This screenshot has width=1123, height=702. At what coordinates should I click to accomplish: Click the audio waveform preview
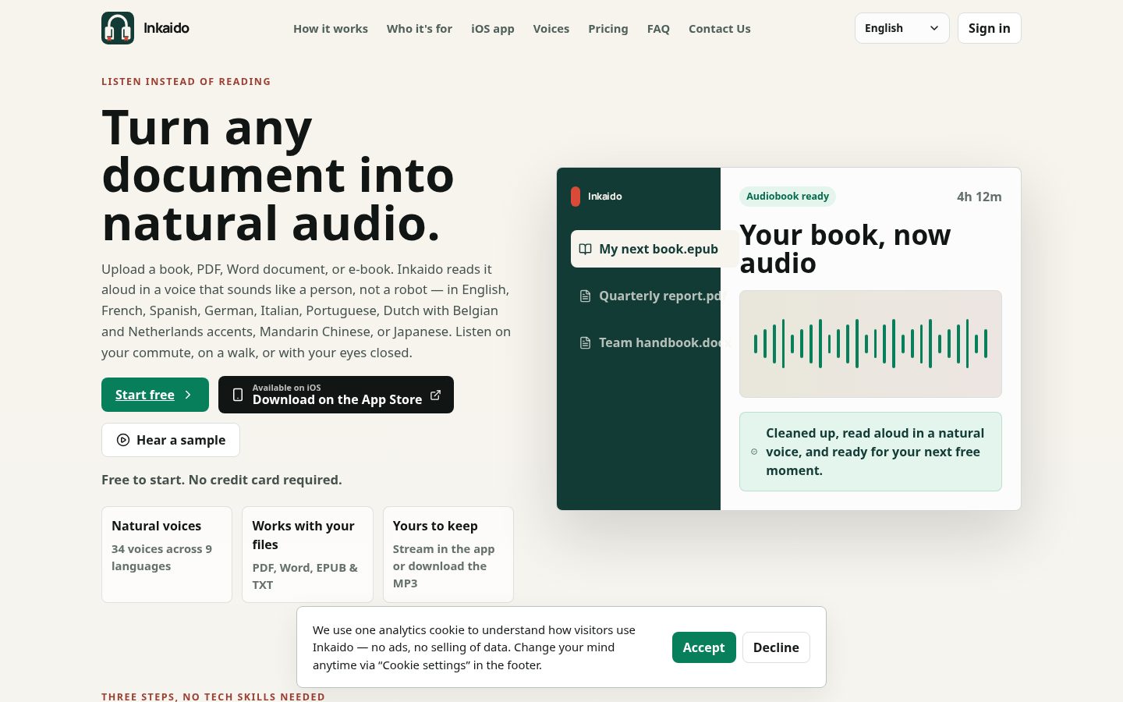click(x=870, y=344)
